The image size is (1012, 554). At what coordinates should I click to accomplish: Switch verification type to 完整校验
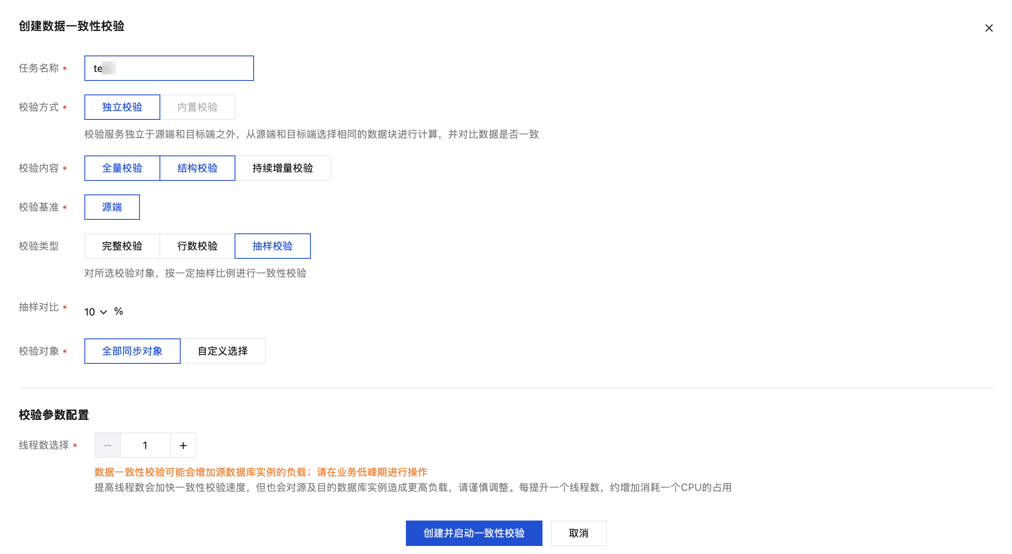pos(122,246)
